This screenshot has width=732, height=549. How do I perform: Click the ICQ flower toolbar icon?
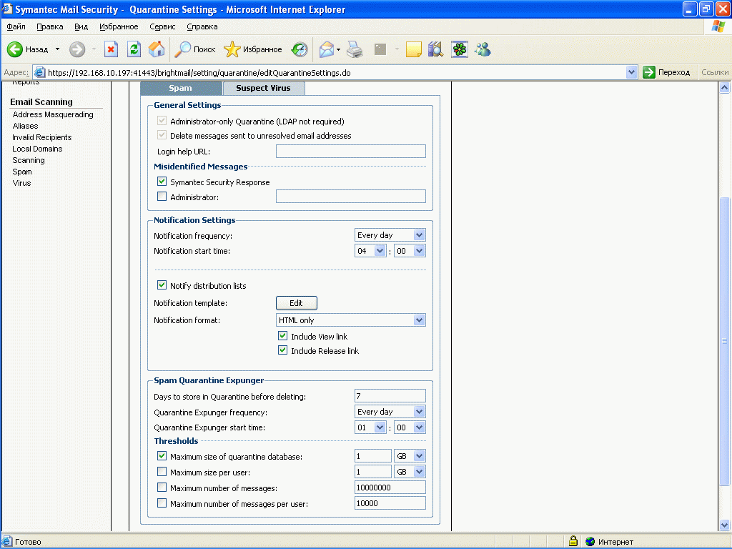[460, 49]
